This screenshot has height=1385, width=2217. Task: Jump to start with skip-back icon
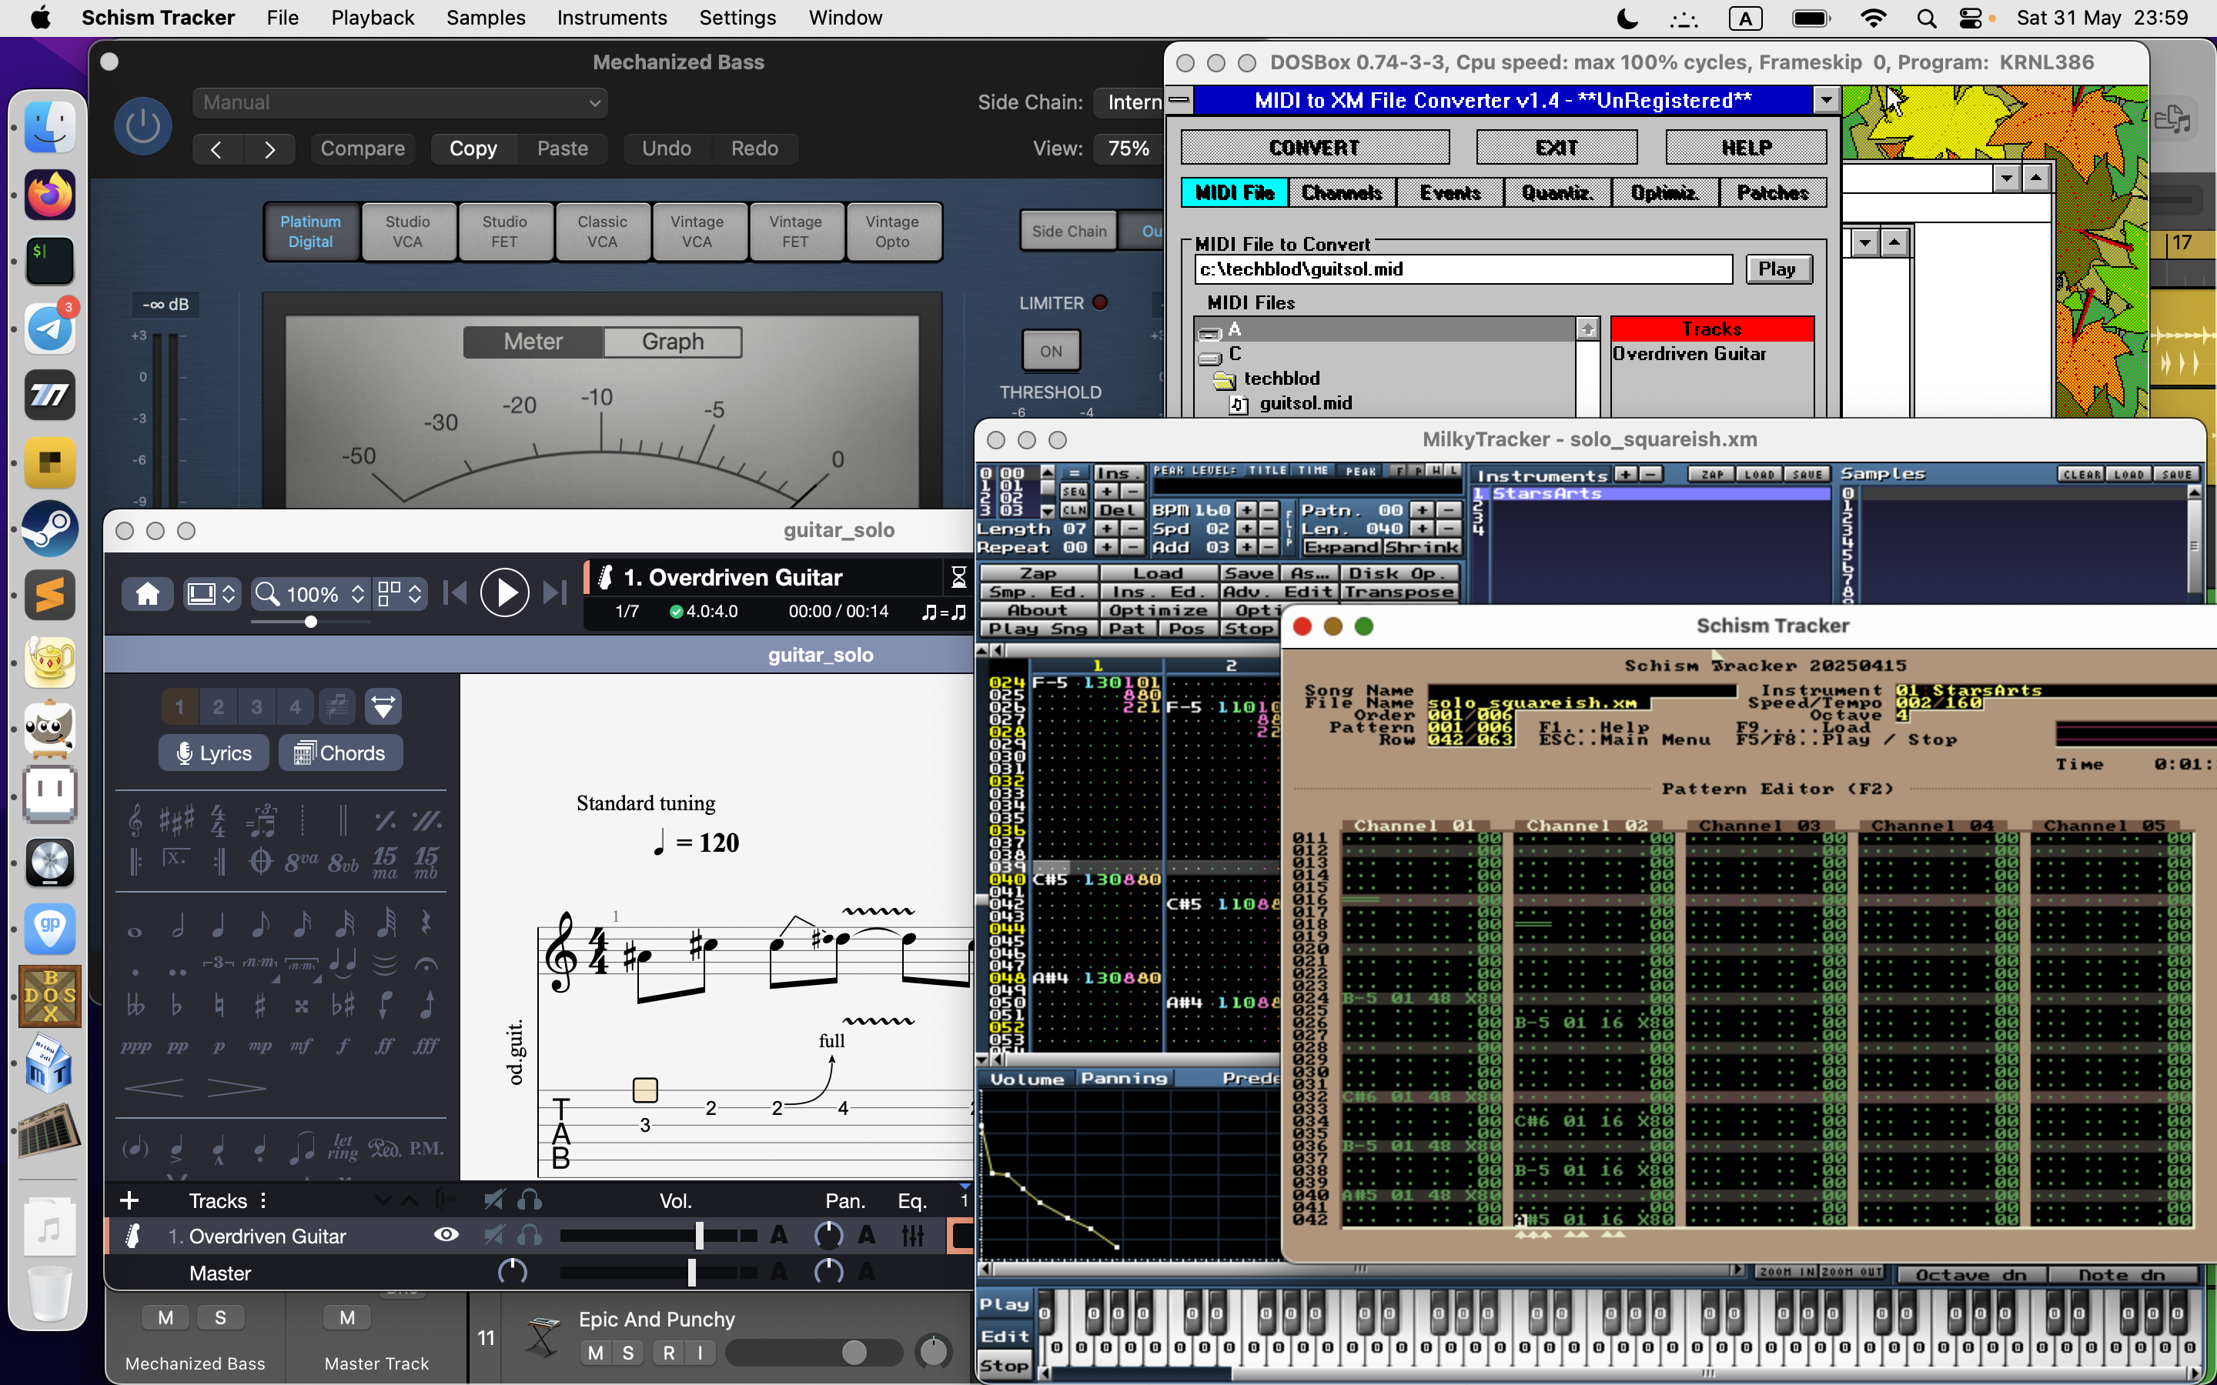(x=455, y=592)
